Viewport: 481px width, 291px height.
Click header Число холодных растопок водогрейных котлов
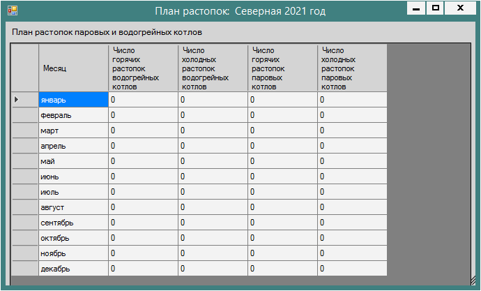pos(213,68)
